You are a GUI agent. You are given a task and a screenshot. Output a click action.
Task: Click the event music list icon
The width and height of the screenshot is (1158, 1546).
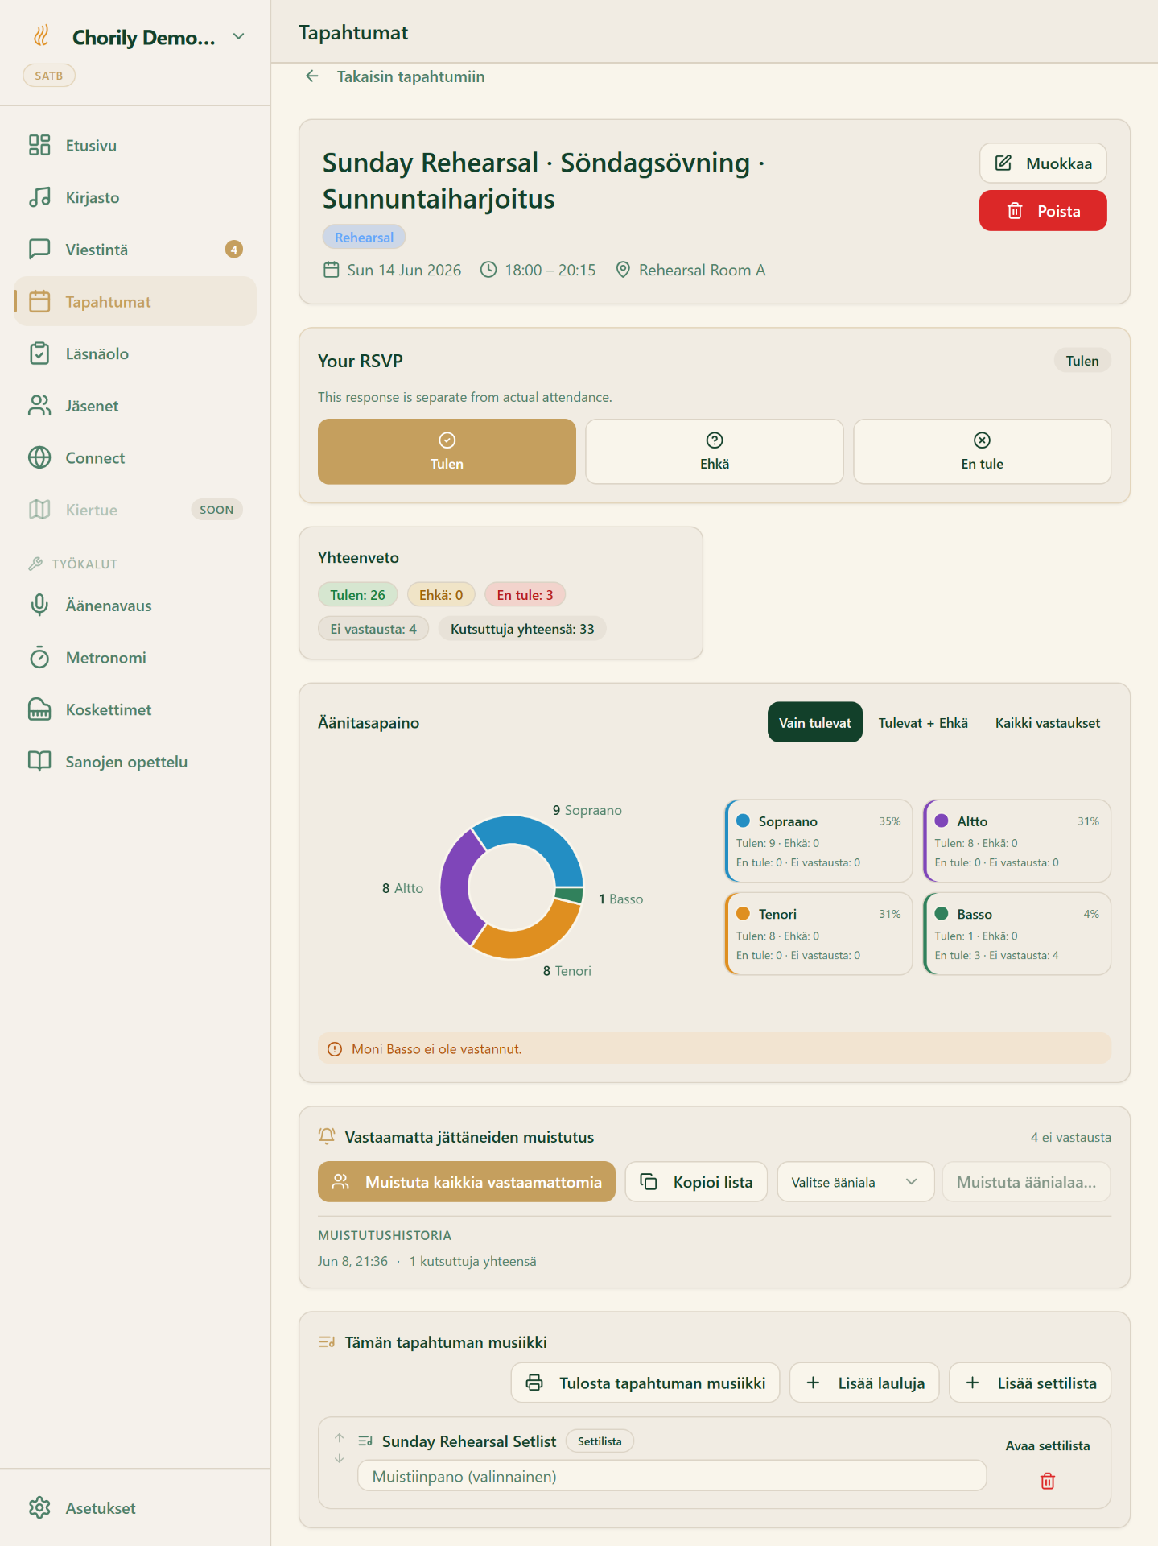327,1342
